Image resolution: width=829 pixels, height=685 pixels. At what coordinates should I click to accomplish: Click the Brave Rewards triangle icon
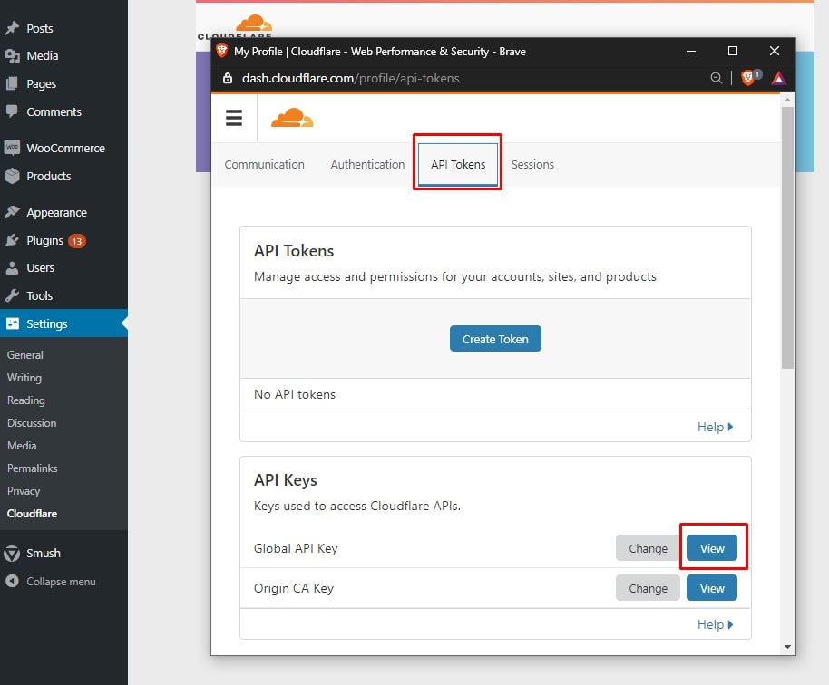pyautogui.click(x=779, y=78)
